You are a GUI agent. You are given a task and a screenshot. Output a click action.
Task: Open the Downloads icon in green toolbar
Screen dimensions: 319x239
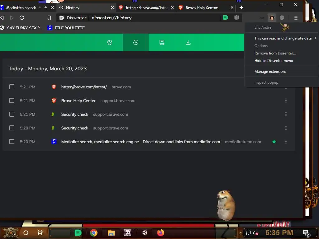(188, 42)
